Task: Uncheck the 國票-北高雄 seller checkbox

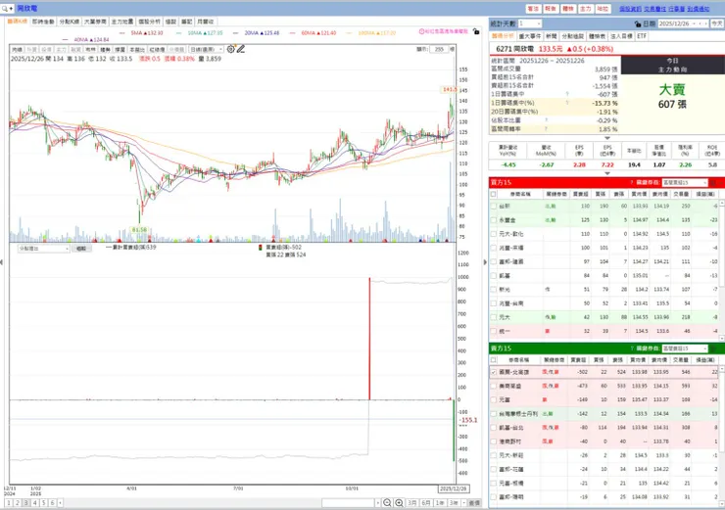Action: point(494,372)
